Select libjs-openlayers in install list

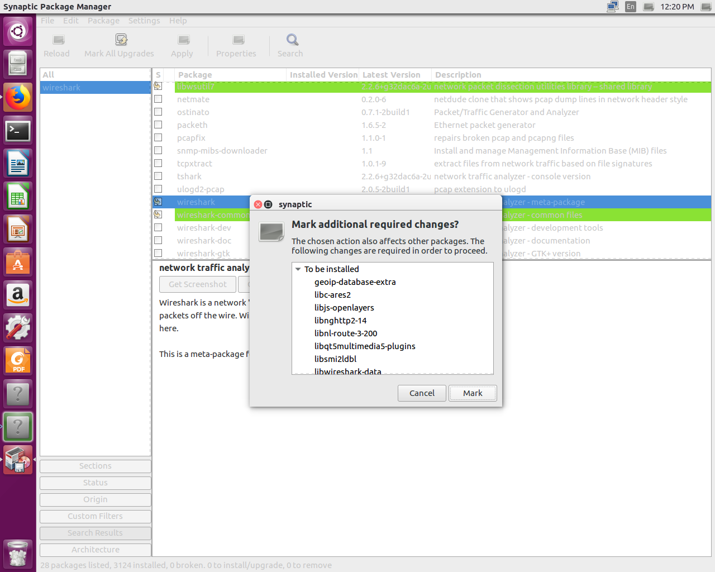344,308
